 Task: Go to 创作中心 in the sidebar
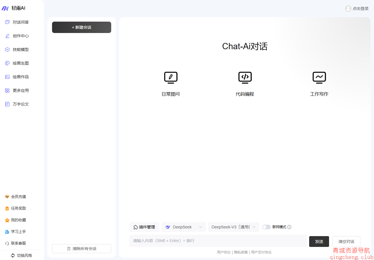point(20,36)
